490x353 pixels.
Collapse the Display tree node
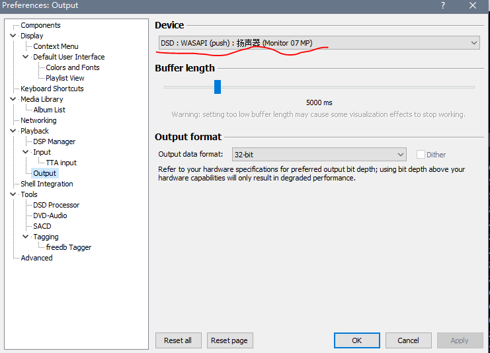(x=13, y=36)
